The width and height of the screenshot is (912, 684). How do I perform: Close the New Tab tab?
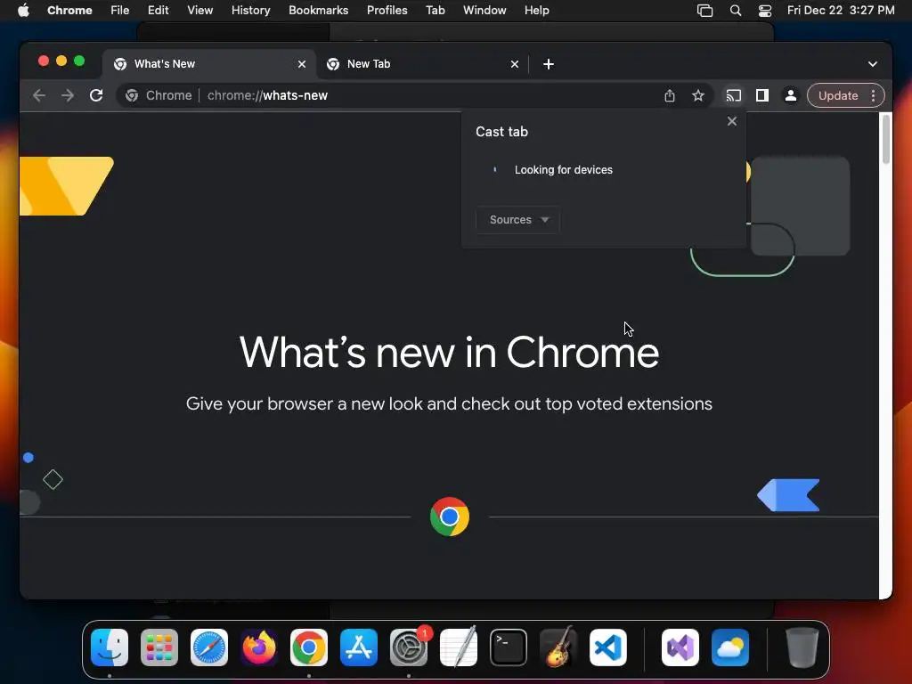coord(515,64)
